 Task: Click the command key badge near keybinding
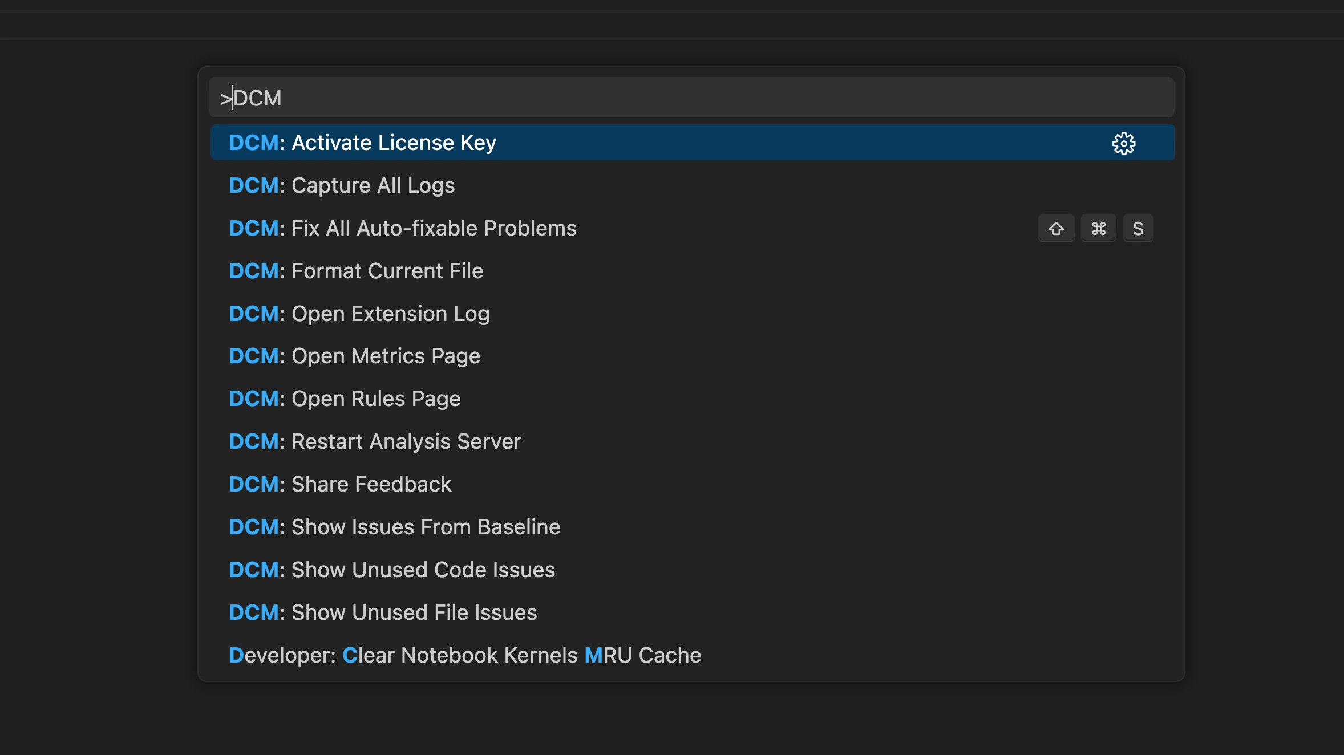point(1098,228)
